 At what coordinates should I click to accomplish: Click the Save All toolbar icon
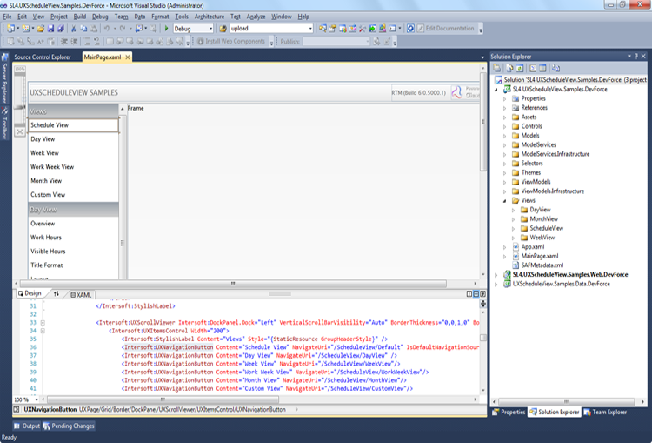pyautogui.click(x=61, y=29)
